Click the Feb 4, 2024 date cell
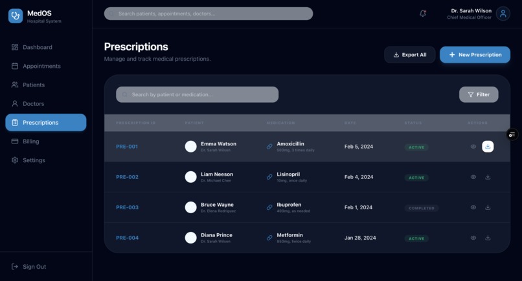The height and width of the screenshot is (281, 522). pyautogui.click(x=359, y=177)
